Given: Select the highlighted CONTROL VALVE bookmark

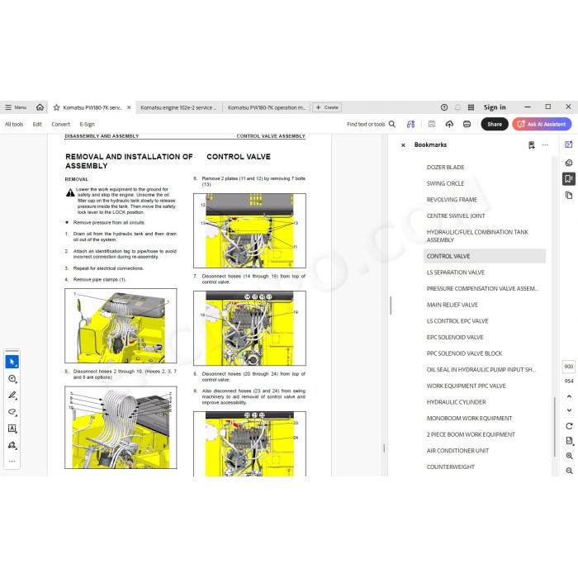Looking at the screenshot, I should (485, 256).
